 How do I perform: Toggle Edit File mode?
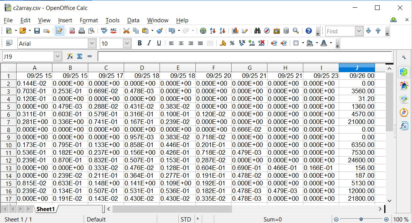coord(59,31)
